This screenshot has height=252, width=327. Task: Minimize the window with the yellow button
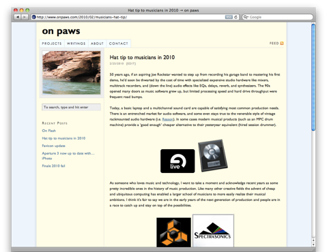(x=22, y=10)
